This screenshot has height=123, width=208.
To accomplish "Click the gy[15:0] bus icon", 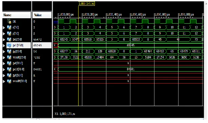I will 9,51.
